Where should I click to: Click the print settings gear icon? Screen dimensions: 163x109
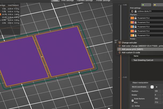(132, 11)
